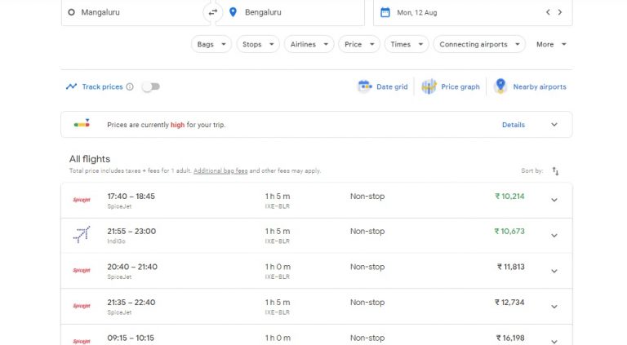The height and width of the screenshot is (345, 627).
Task: Click the Nearby airports pin icon
Action: click(500, 86)
